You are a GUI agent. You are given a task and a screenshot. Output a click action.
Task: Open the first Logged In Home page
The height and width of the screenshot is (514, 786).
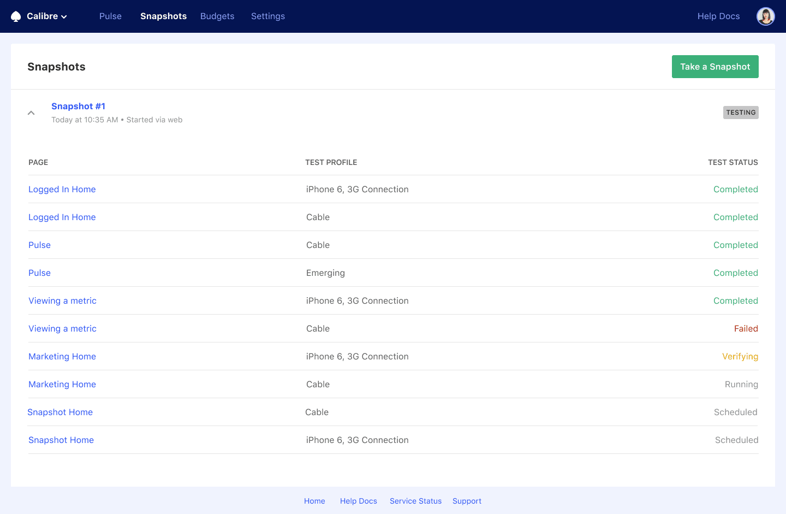[62, 189]
